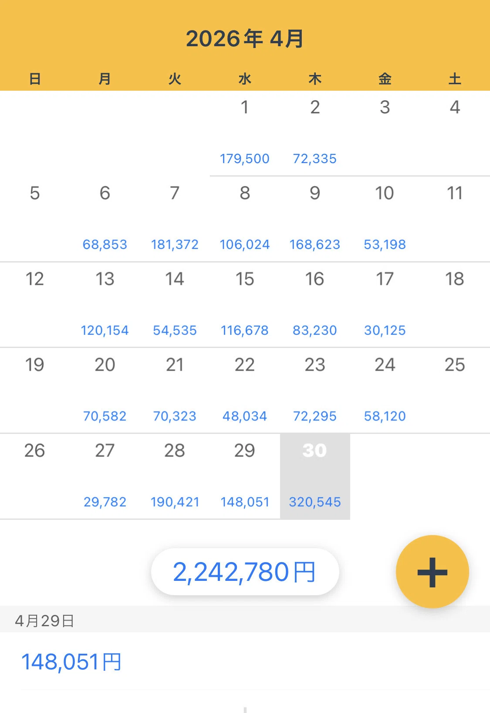Image resolution: width=490 pixels, height=713 pixels.
Task: Choose April 1 showing 179,500
Action: 245,133
